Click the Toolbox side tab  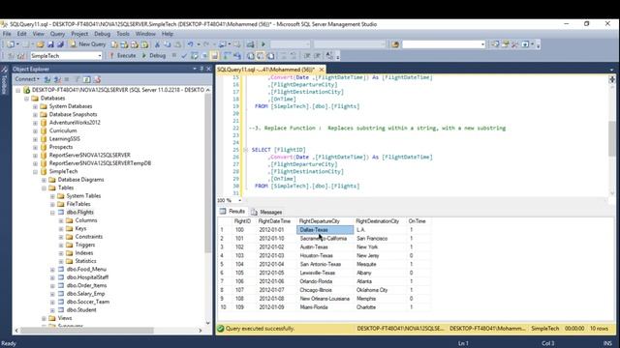tap(4, 82)
